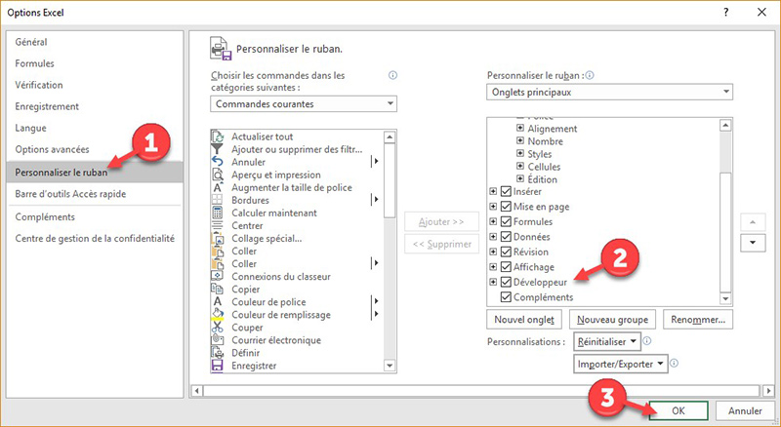Open the Options avancées category

click(x=95, y=149)
